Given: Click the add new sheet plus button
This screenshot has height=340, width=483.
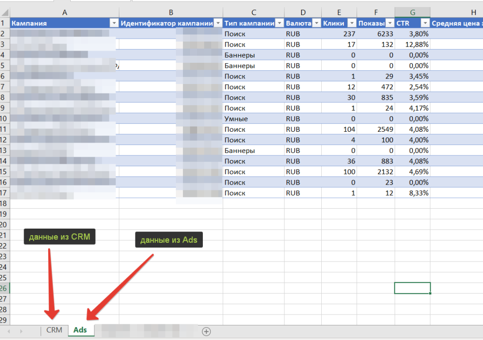Looking at the screenshot, I should 206,331.
